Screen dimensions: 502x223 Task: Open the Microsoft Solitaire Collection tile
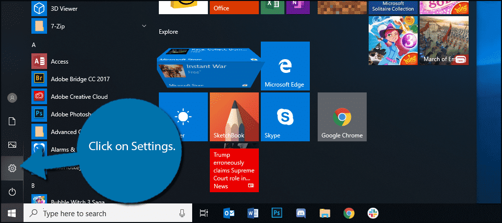tap(393, 7)
